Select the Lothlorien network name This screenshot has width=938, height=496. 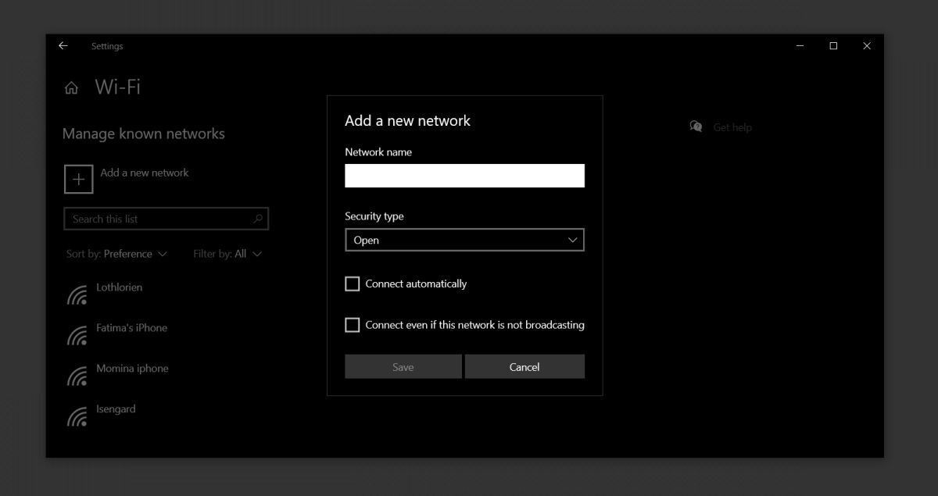pos(119,287)
